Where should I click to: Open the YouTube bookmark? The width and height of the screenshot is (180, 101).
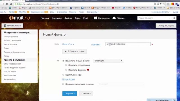point(116,8)
